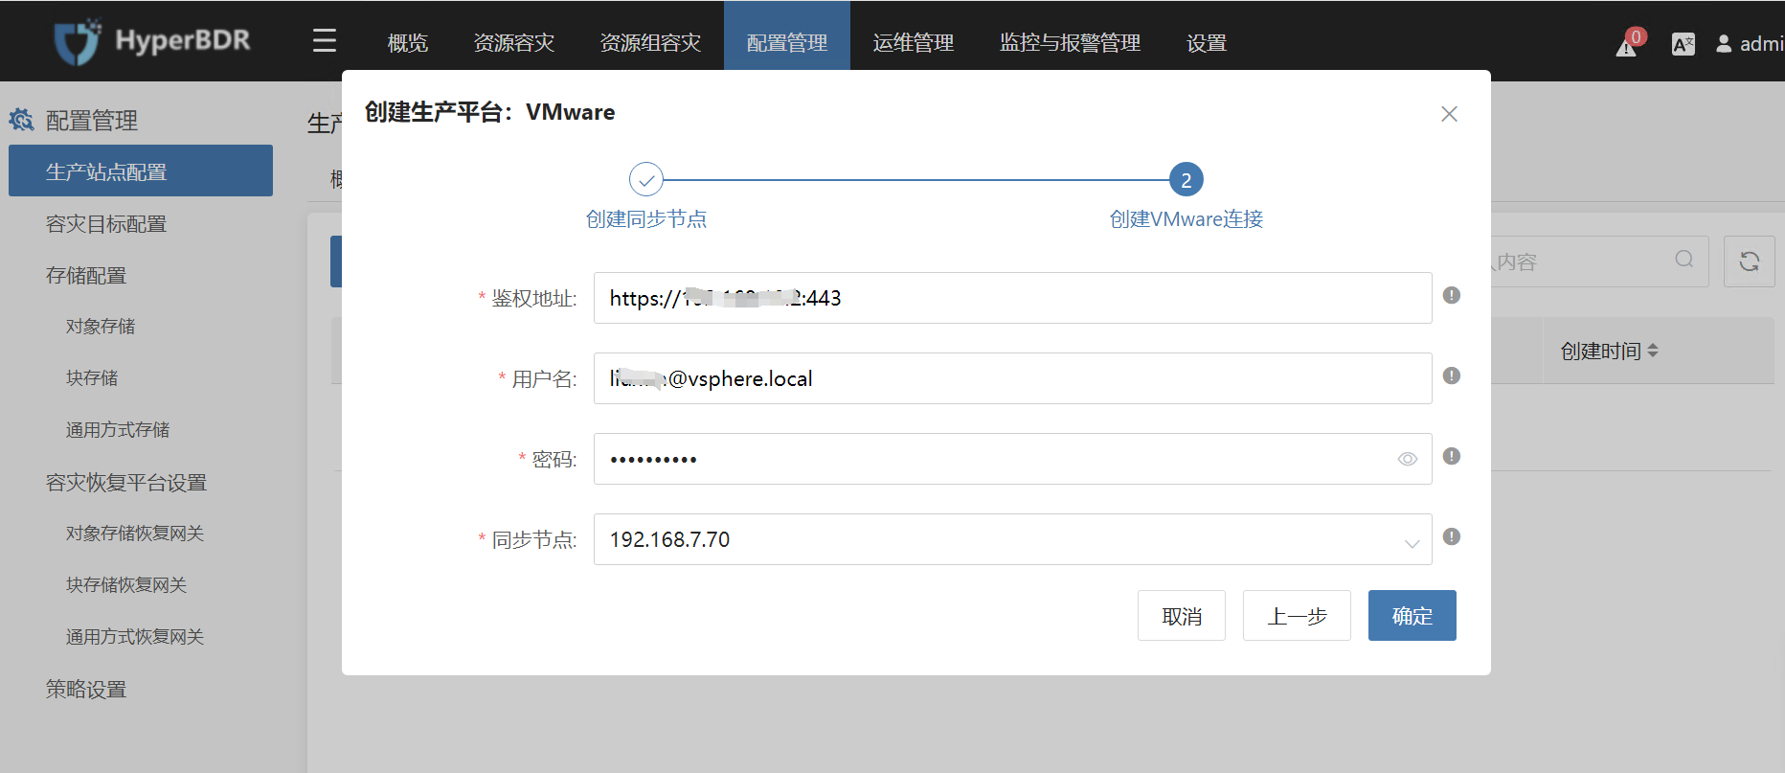1785x773 pixels.
Task: Open the 资源容灾 top menu
Action: [x=514, y=42]
